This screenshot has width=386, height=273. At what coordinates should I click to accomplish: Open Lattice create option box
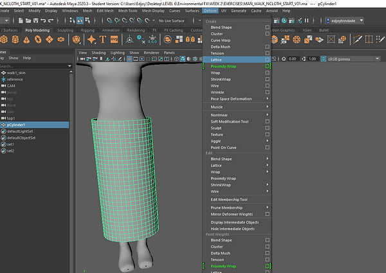point(268,60)
